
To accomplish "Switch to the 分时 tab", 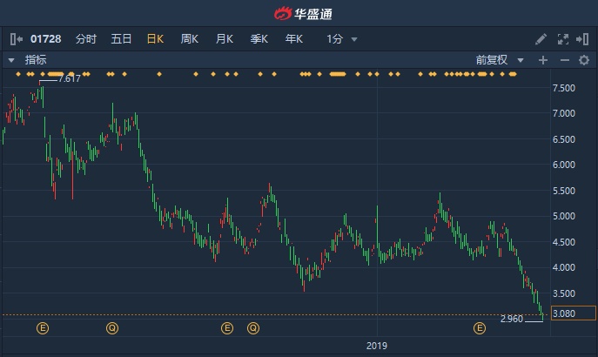I will tap(86, 39).
